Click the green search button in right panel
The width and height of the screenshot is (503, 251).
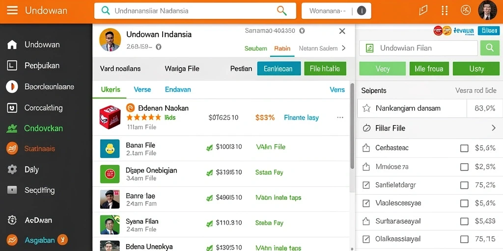[490, 48]
